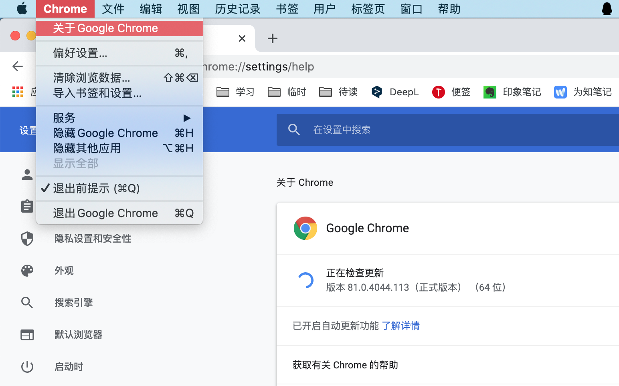Image resolution: width=619 pixels, height=386 pixels.
Task: Click the browser window icon for 默认浏览器
Action: 27,335
